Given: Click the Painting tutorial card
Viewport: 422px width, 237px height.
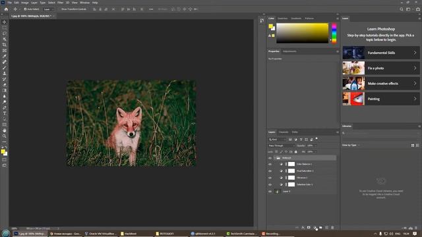Looking at the screenshot, I should [x=381, y=99].
